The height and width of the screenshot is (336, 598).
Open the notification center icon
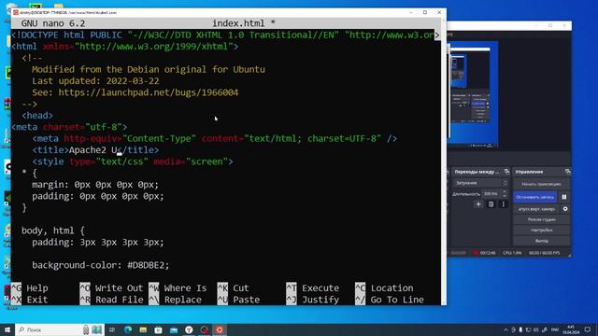click(x=588, y=329)
